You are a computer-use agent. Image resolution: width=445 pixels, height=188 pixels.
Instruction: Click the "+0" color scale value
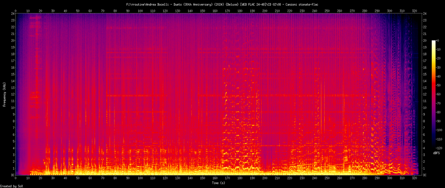pos(438,41)
